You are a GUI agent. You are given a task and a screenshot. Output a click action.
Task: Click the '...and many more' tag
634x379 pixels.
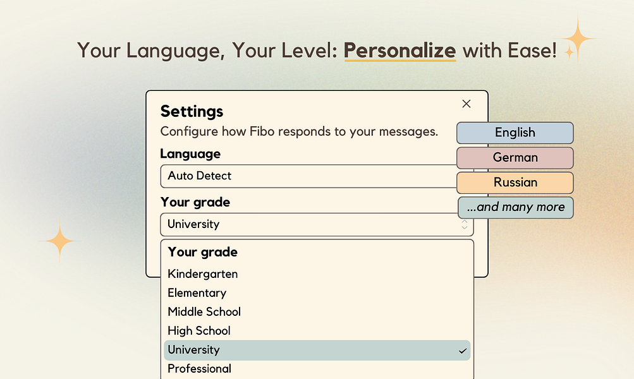[515, 207]
